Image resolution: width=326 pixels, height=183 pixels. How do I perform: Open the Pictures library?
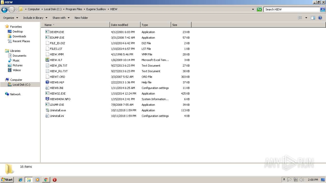click(x=18, y=65)
